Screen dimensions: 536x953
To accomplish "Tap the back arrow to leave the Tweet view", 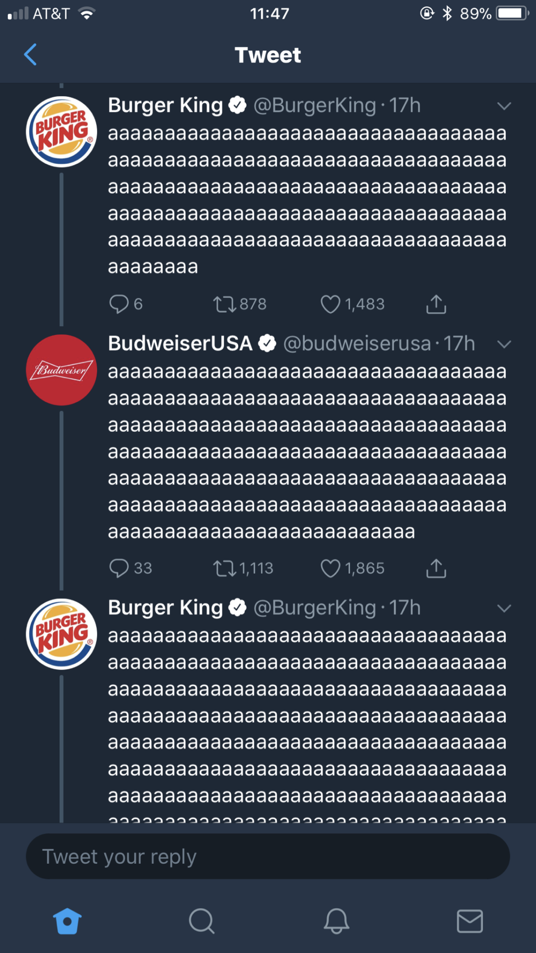I will pos(30,55).
